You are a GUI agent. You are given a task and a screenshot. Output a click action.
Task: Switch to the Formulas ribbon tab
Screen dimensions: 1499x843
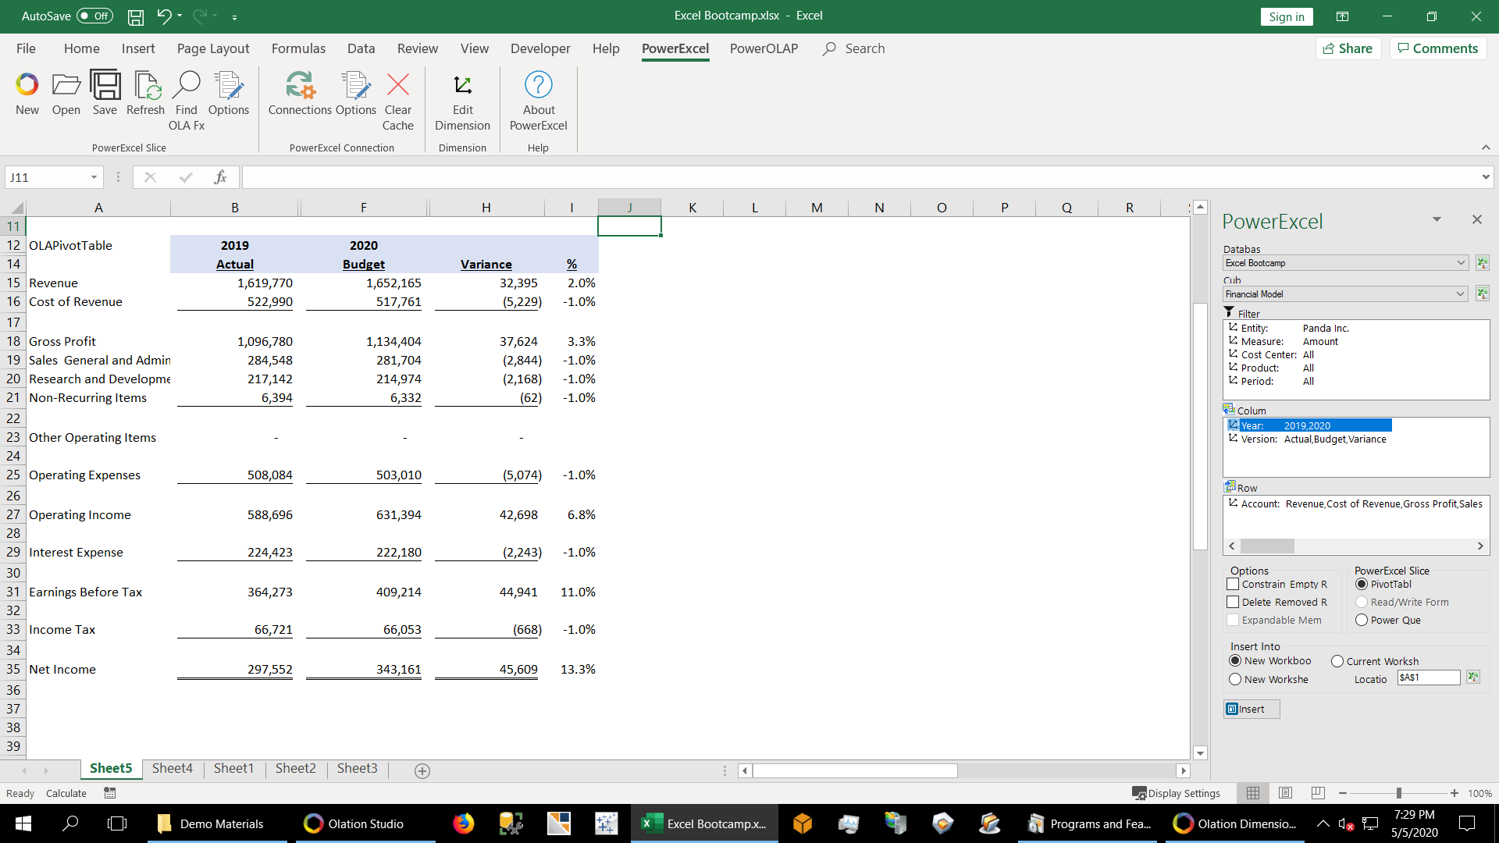click(298, 48)
